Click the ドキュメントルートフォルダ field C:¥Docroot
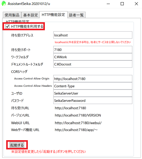Viewport: 142px width, 159px height. [x=93, y=64]
